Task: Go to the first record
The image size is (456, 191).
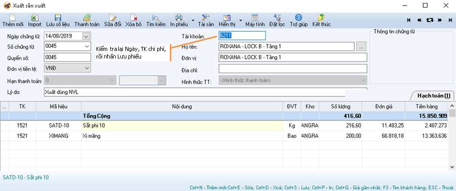Action: pyautogui.click(x=409, y=20)
